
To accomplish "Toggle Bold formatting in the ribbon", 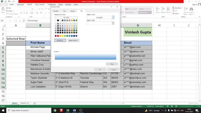I will pyautogui.click(x=21, y=13).
